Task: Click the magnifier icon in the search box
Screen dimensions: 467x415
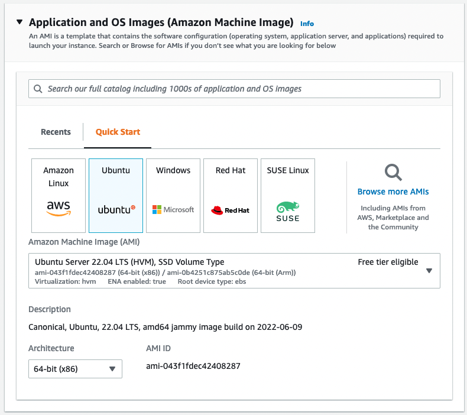Action: (38, 89)
